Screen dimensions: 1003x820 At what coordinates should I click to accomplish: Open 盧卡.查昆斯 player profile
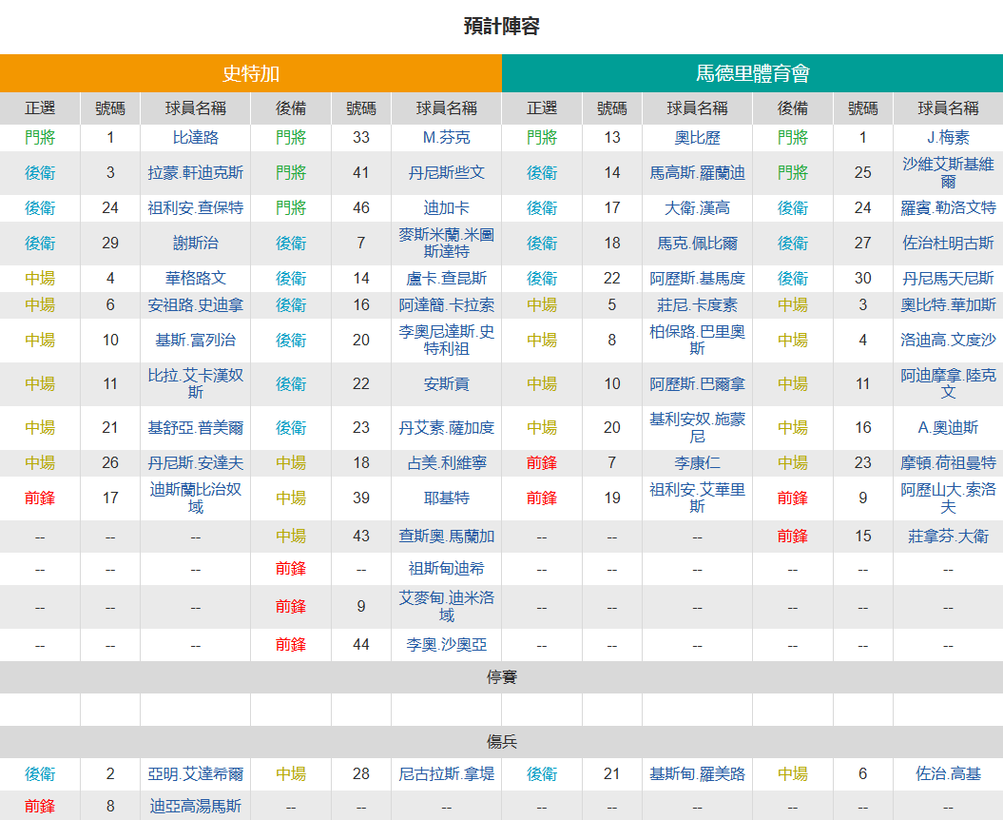click(447, 279)
